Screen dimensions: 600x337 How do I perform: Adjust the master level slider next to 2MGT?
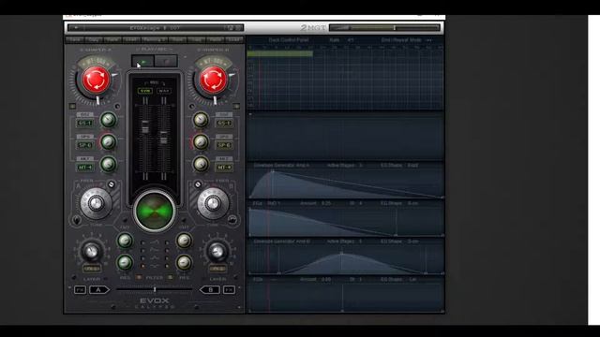(x=384, y=28)
